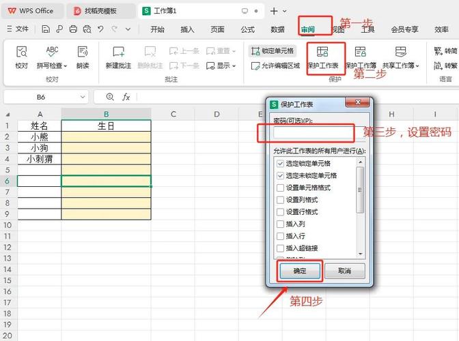459x341 pixels.
Task: Click the 共享工作簿 share workbook icon
Action: click(x=401, y=52)
